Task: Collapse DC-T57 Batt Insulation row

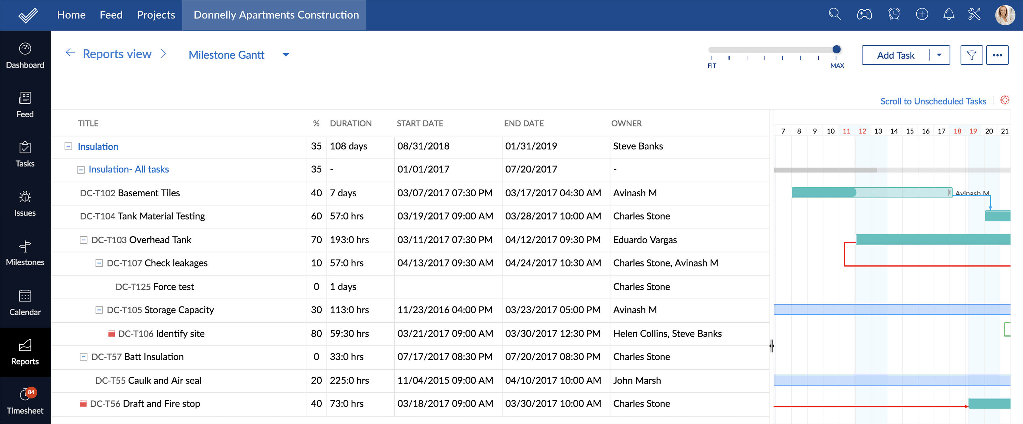Action: (83, 356)
